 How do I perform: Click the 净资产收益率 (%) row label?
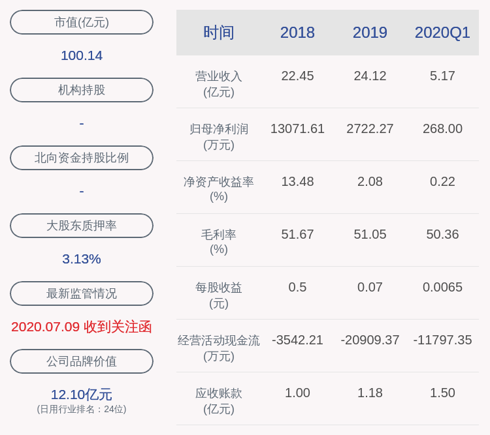pyautogui.click(x=219, y=189)
